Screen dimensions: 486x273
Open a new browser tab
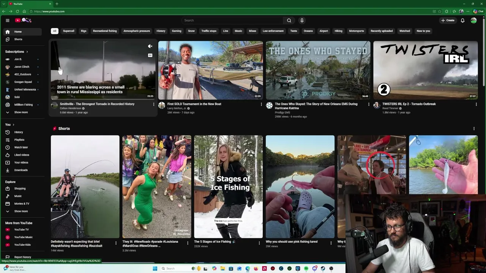pos(57,4)
